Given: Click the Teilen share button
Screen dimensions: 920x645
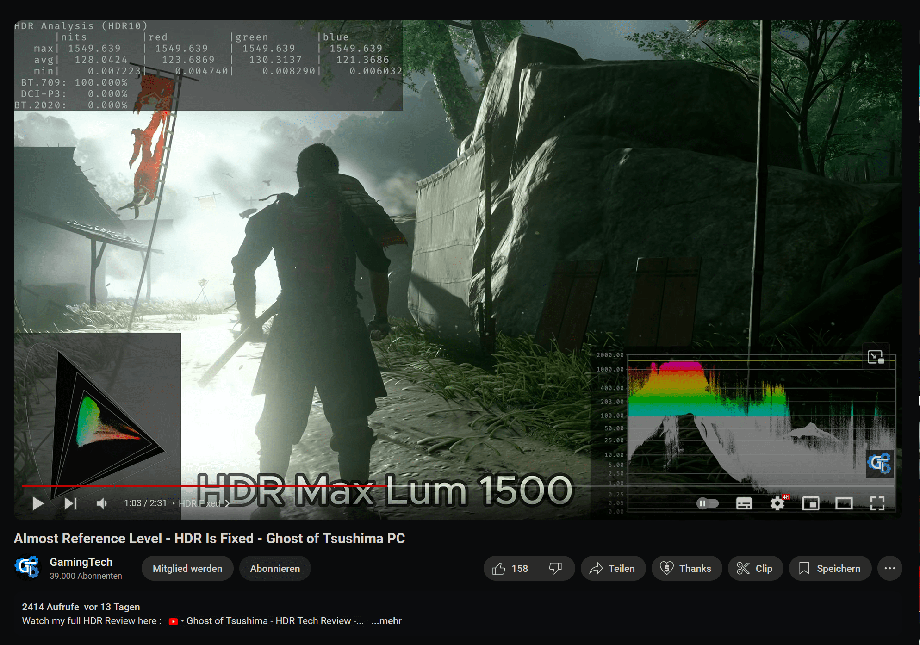Looking at the screenshot, I should click(613, 568).
